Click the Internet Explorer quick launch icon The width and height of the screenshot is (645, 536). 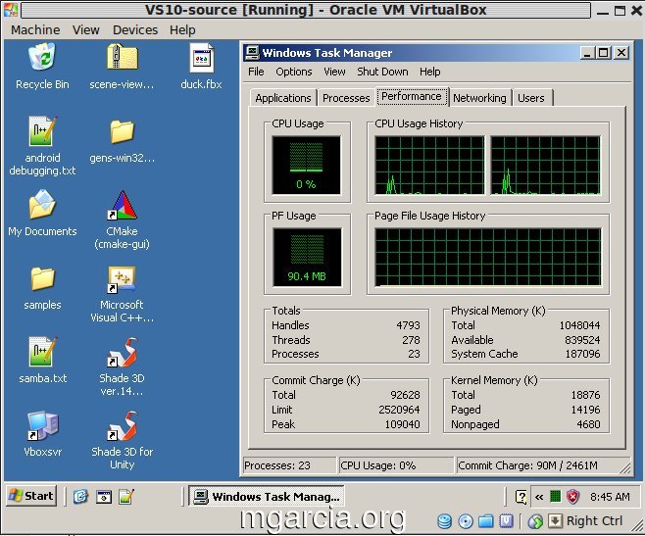(80, 497)
